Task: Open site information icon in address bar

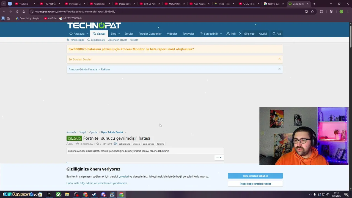Action: point(32,12)
